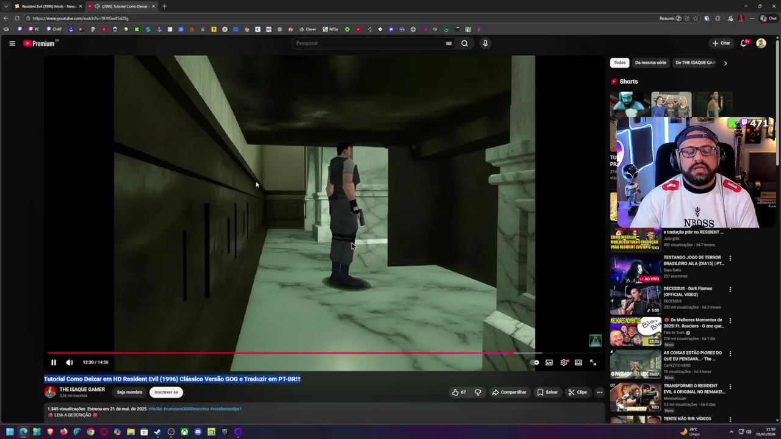Open the Chat sidebar button in browser
The width and height of the screenshot is (781, 439).
coord(768,18)
